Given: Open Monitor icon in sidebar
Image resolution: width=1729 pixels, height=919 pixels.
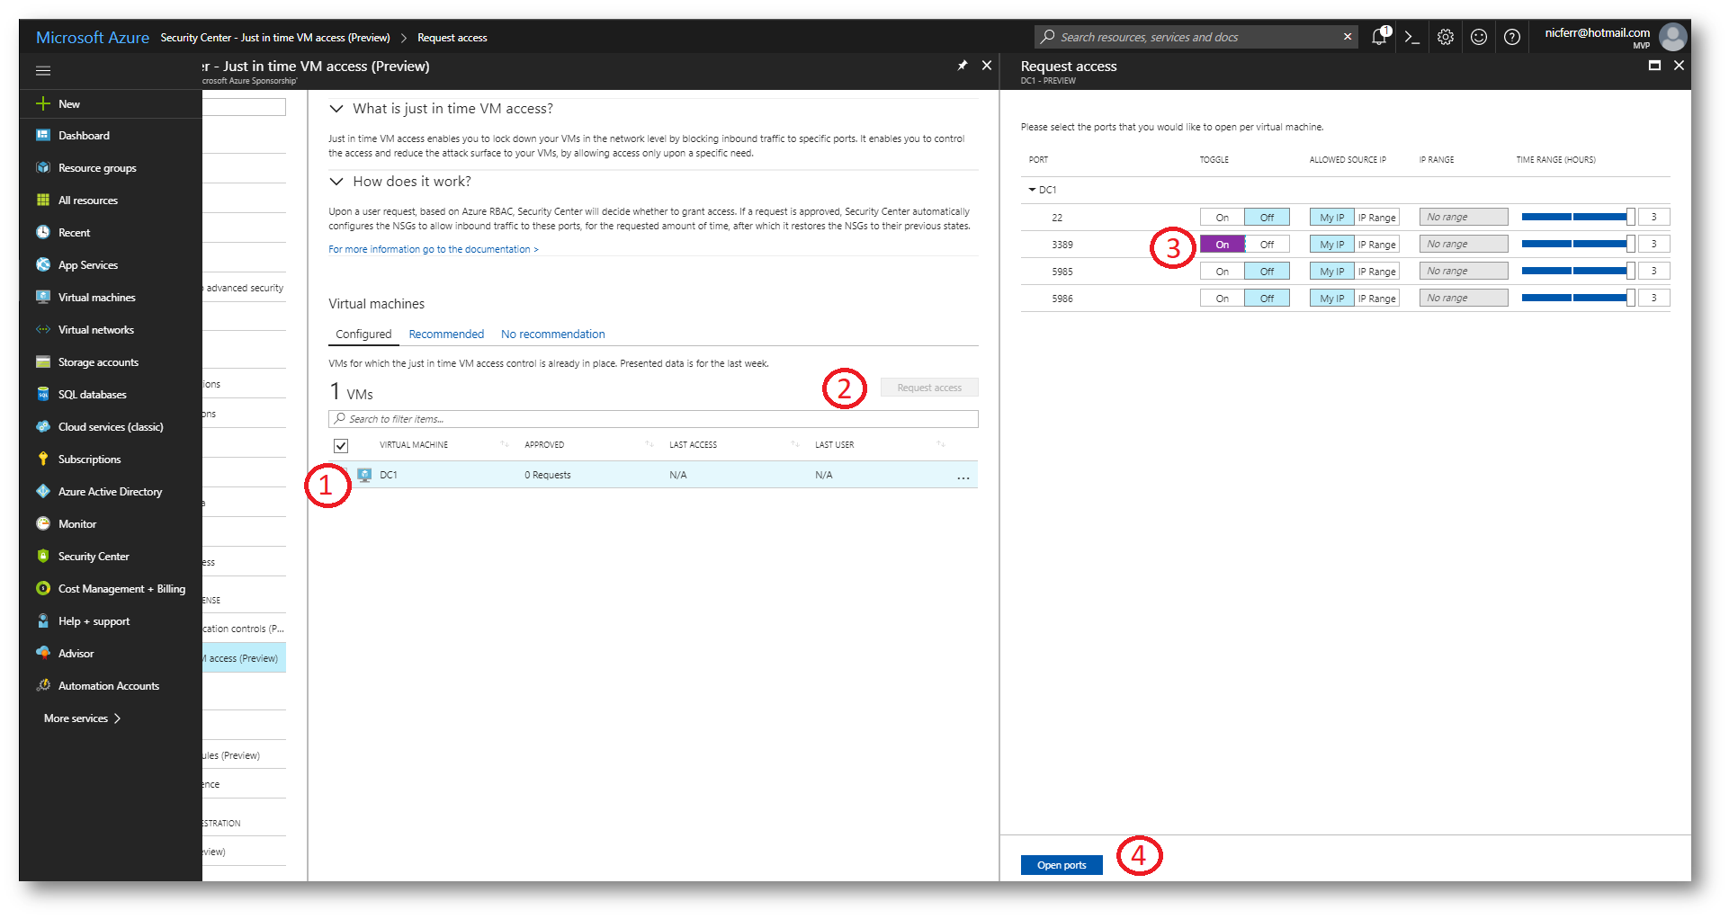Looking at the screenshot, I should point(42,524).
